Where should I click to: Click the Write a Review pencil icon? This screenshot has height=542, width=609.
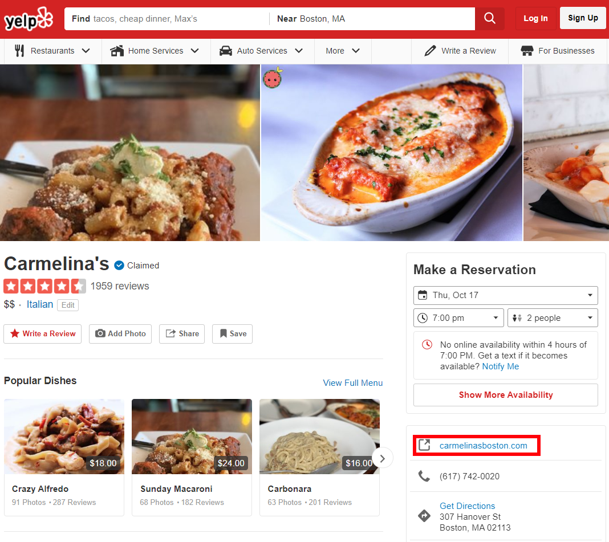pos(430,51)
